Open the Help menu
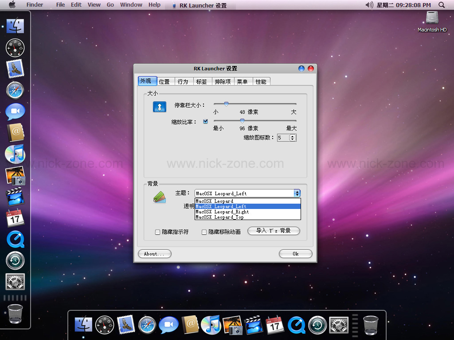Screen dimensions: 454x340 point(154,5)
